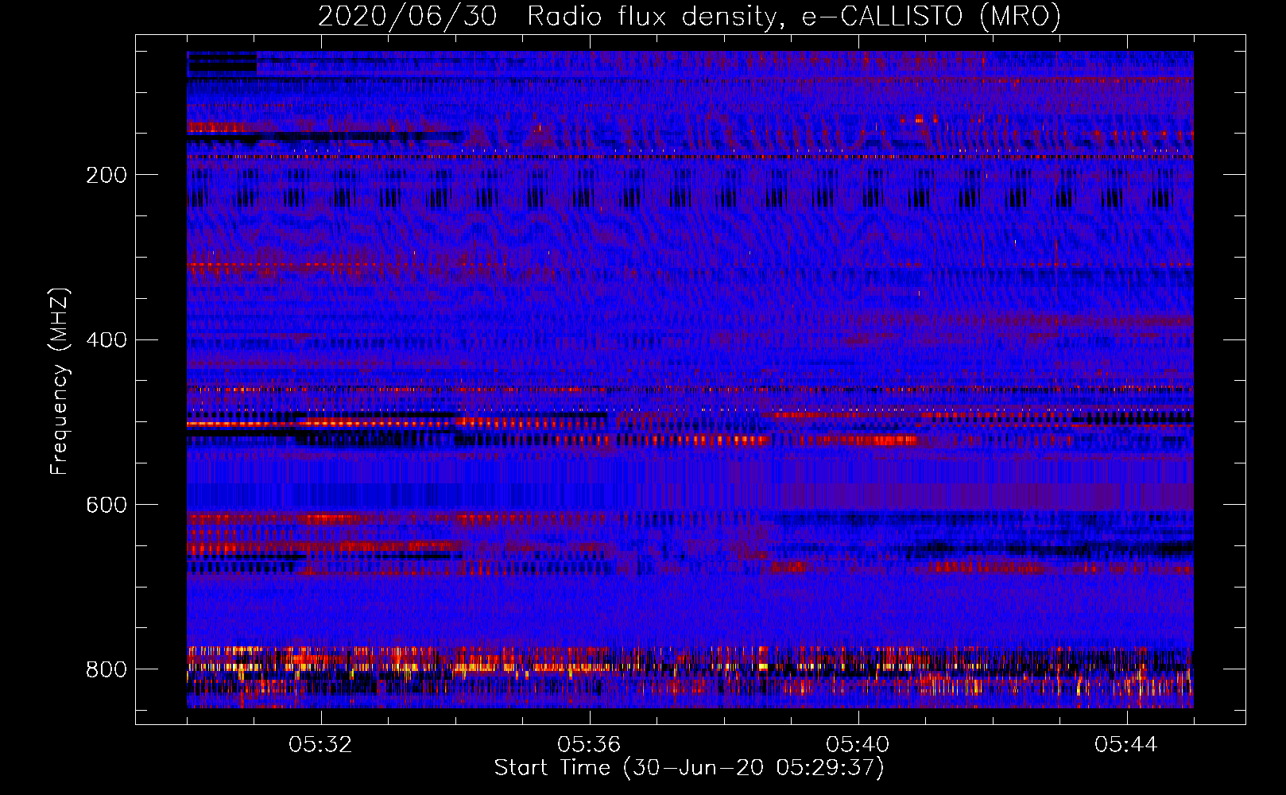Click the 400 frequency tick label
This screenshot has height=795, width=1286.
pyautogui.click(x=107, y=340)
